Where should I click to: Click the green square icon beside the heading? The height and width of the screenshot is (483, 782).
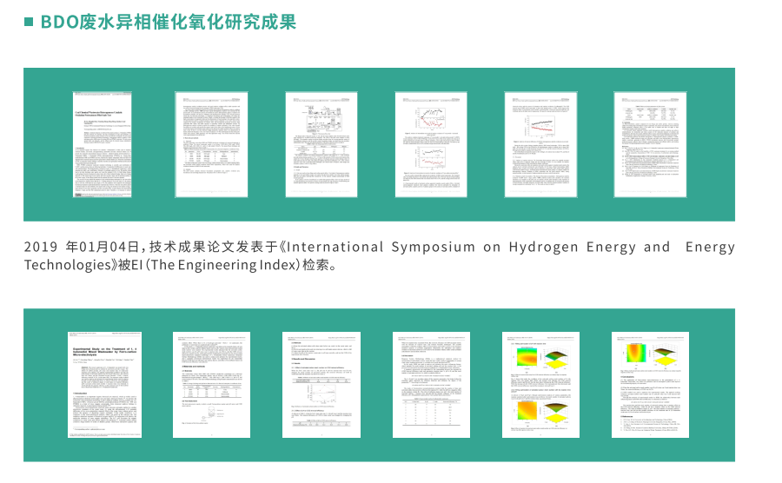click(29, 22)
